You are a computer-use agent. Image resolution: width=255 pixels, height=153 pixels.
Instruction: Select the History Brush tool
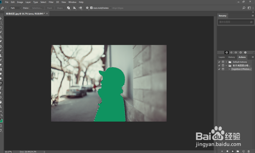point(1,60)
